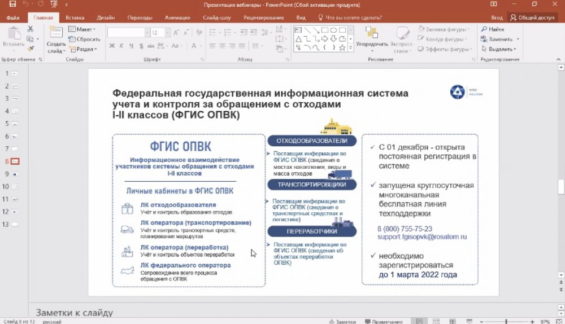Screen dimensions: 565x324
Task: Click the zoom out minus icon
Action: coord(481,322)
